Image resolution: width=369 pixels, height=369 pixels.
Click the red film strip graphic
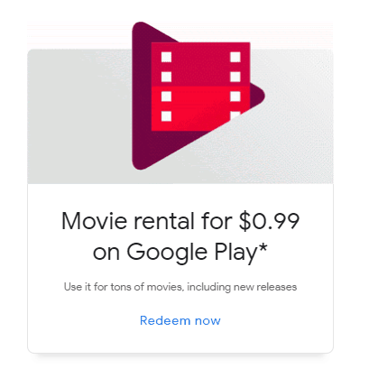[x=200, y=87]
